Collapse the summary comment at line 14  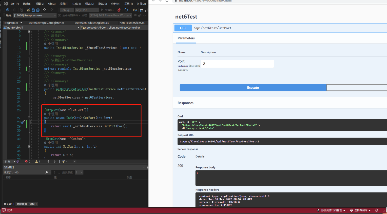coord(29,56)
